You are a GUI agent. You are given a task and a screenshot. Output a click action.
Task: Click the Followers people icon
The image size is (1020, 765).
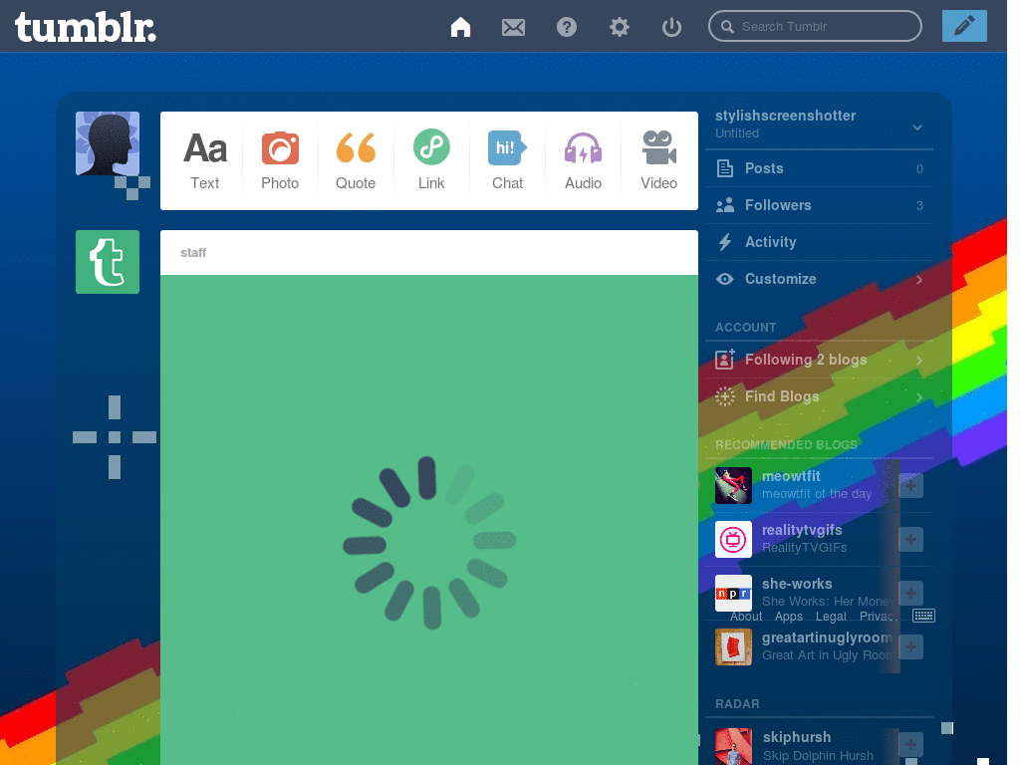click(x=725, y=205)
